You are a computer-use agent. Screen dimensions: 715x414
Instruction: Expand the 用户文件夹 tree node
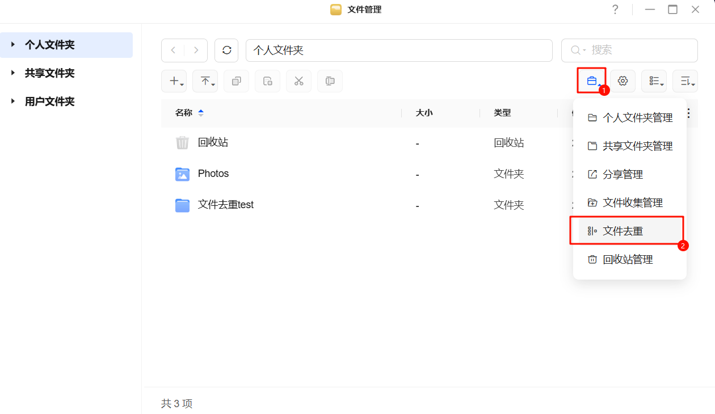coord(13,102)
